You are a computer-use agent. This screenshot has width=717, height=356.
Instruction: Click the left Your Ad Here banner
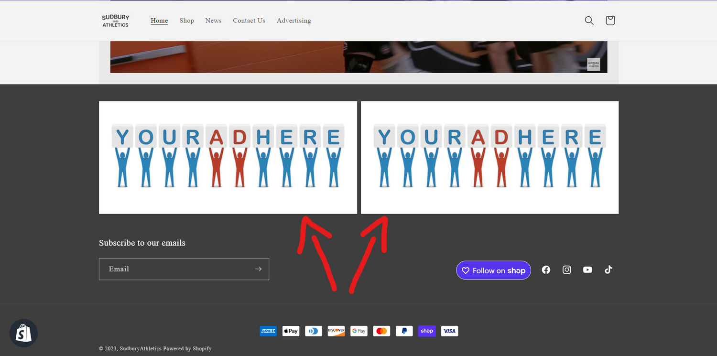228,157
